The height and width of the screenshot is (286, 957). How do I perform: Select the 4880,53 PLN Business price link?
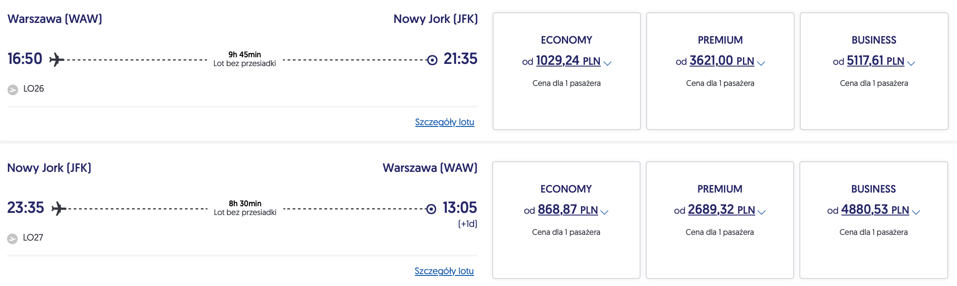875,210
